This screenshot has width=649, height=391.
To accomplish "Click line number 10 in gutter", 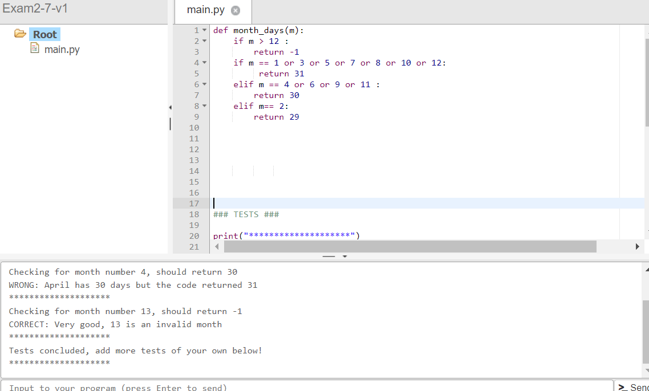I will pos(194,128).
